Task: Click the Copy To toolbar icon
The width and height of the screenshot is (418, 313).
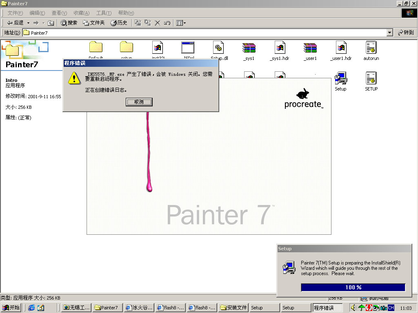Action: 148,23
